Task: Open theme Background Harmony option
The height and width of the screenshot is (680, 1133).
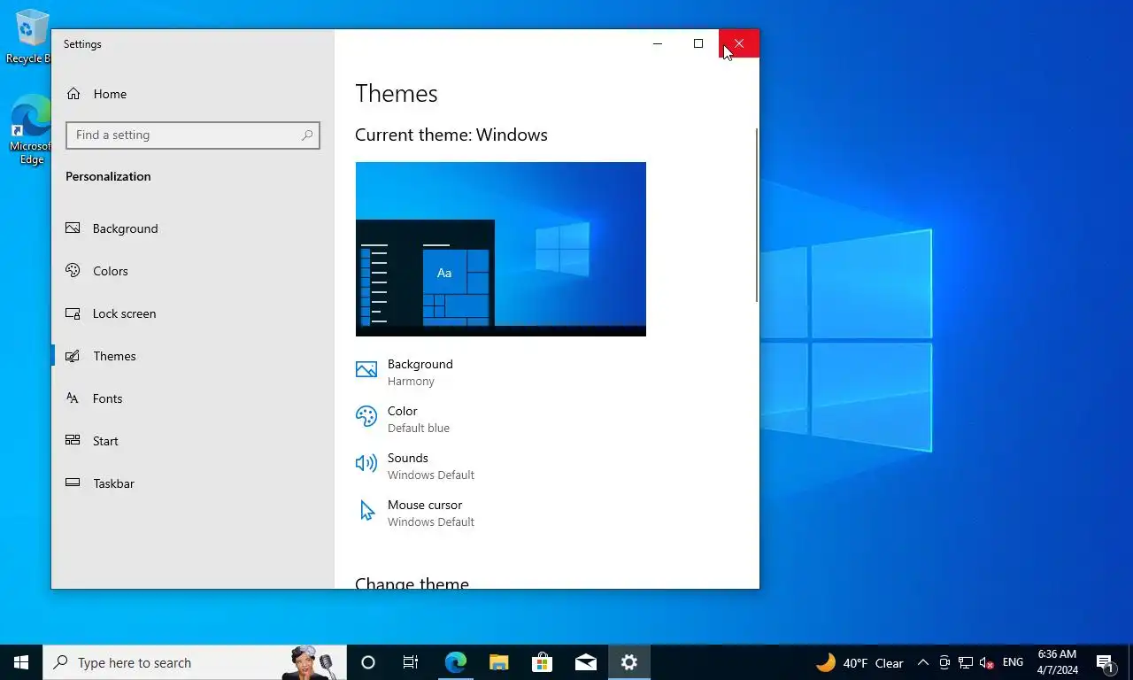Action: (x=405, y=372)
